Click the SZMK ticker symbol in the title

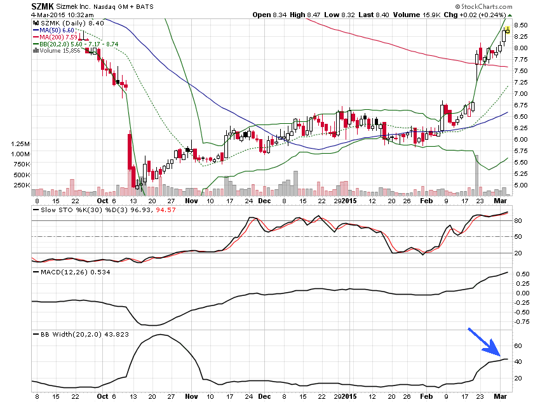click(43, 6)
